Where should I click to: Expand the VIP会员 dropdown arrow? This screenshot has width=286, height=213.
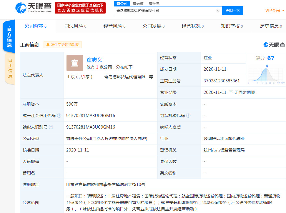[283, 11]
